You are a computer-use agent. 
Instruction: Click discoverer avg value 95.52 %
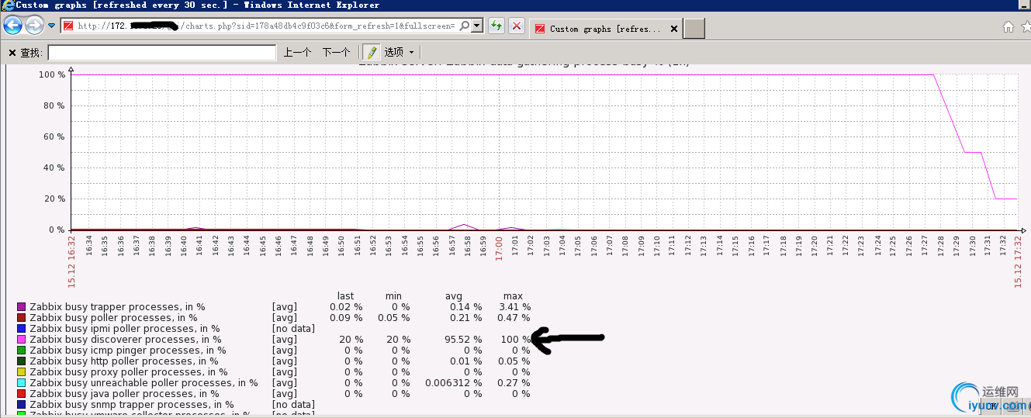(x=466, y=340)
